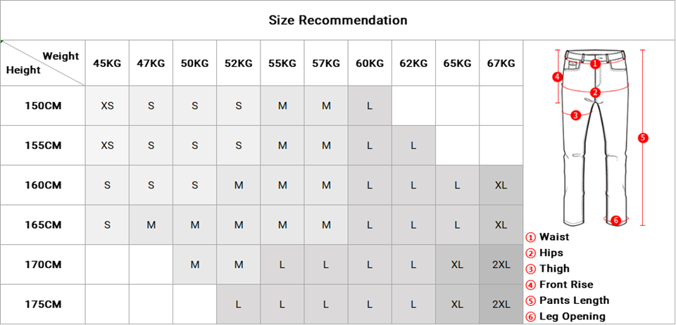Click the Waist legend label

pyautogui.click(x=554, y=237)
